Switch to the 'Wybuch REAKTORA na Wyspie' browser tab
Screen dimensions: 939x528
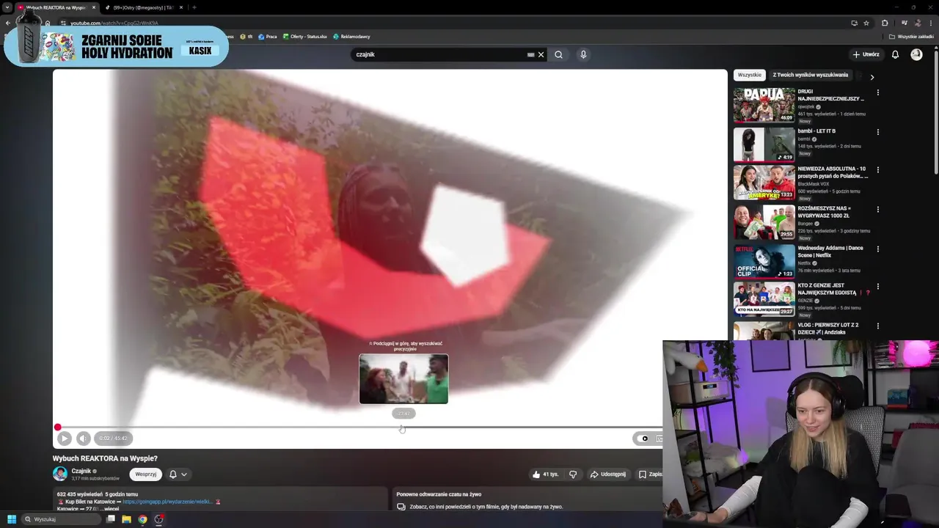pos(57,7)
